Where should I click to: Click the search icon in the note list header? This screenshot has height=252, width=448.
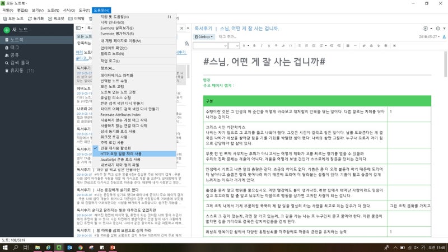pyautogui.click(x=186, y=44)
